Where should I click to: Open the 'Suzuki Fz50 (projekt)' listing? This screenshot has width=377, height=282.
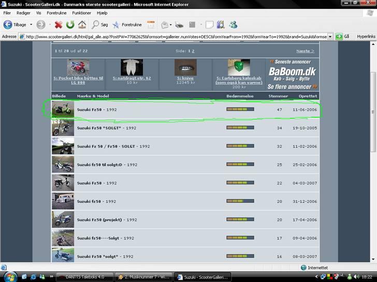click(100, 220)
